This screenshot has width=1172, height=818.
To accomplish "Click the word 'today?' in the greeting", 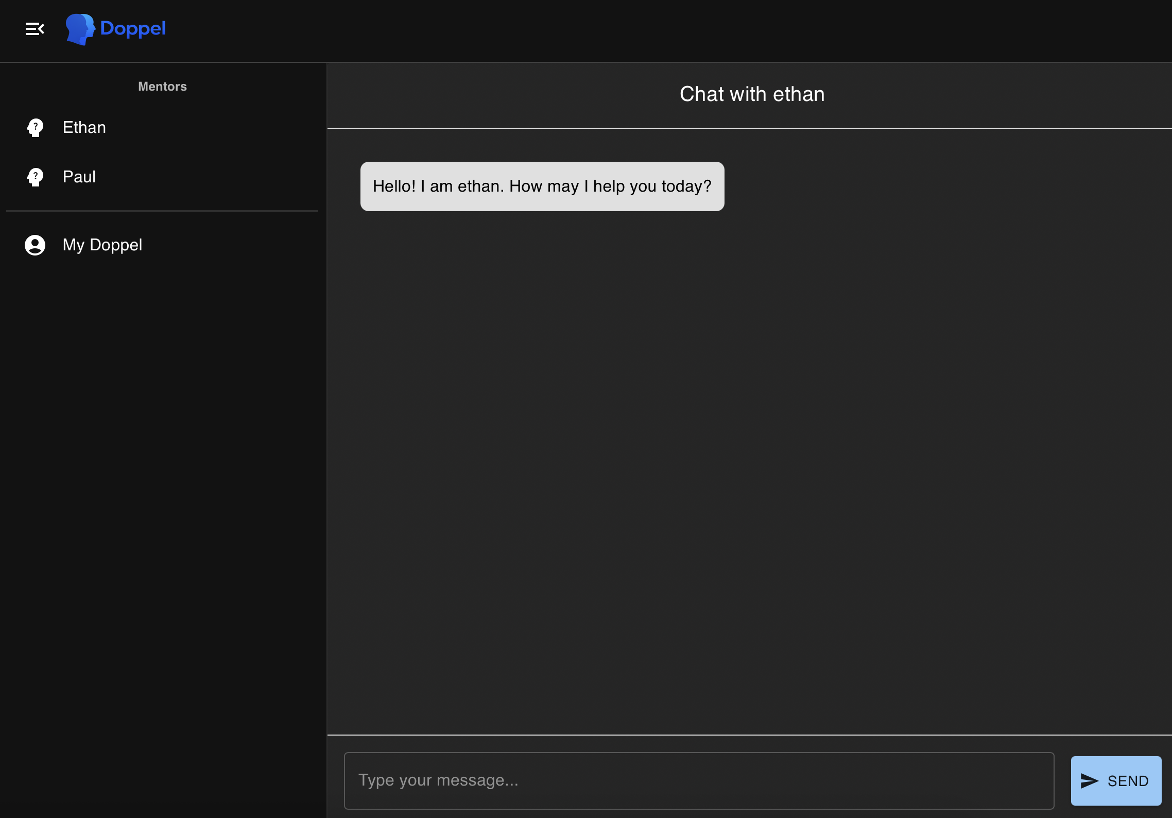I will [x=686, y=186].
